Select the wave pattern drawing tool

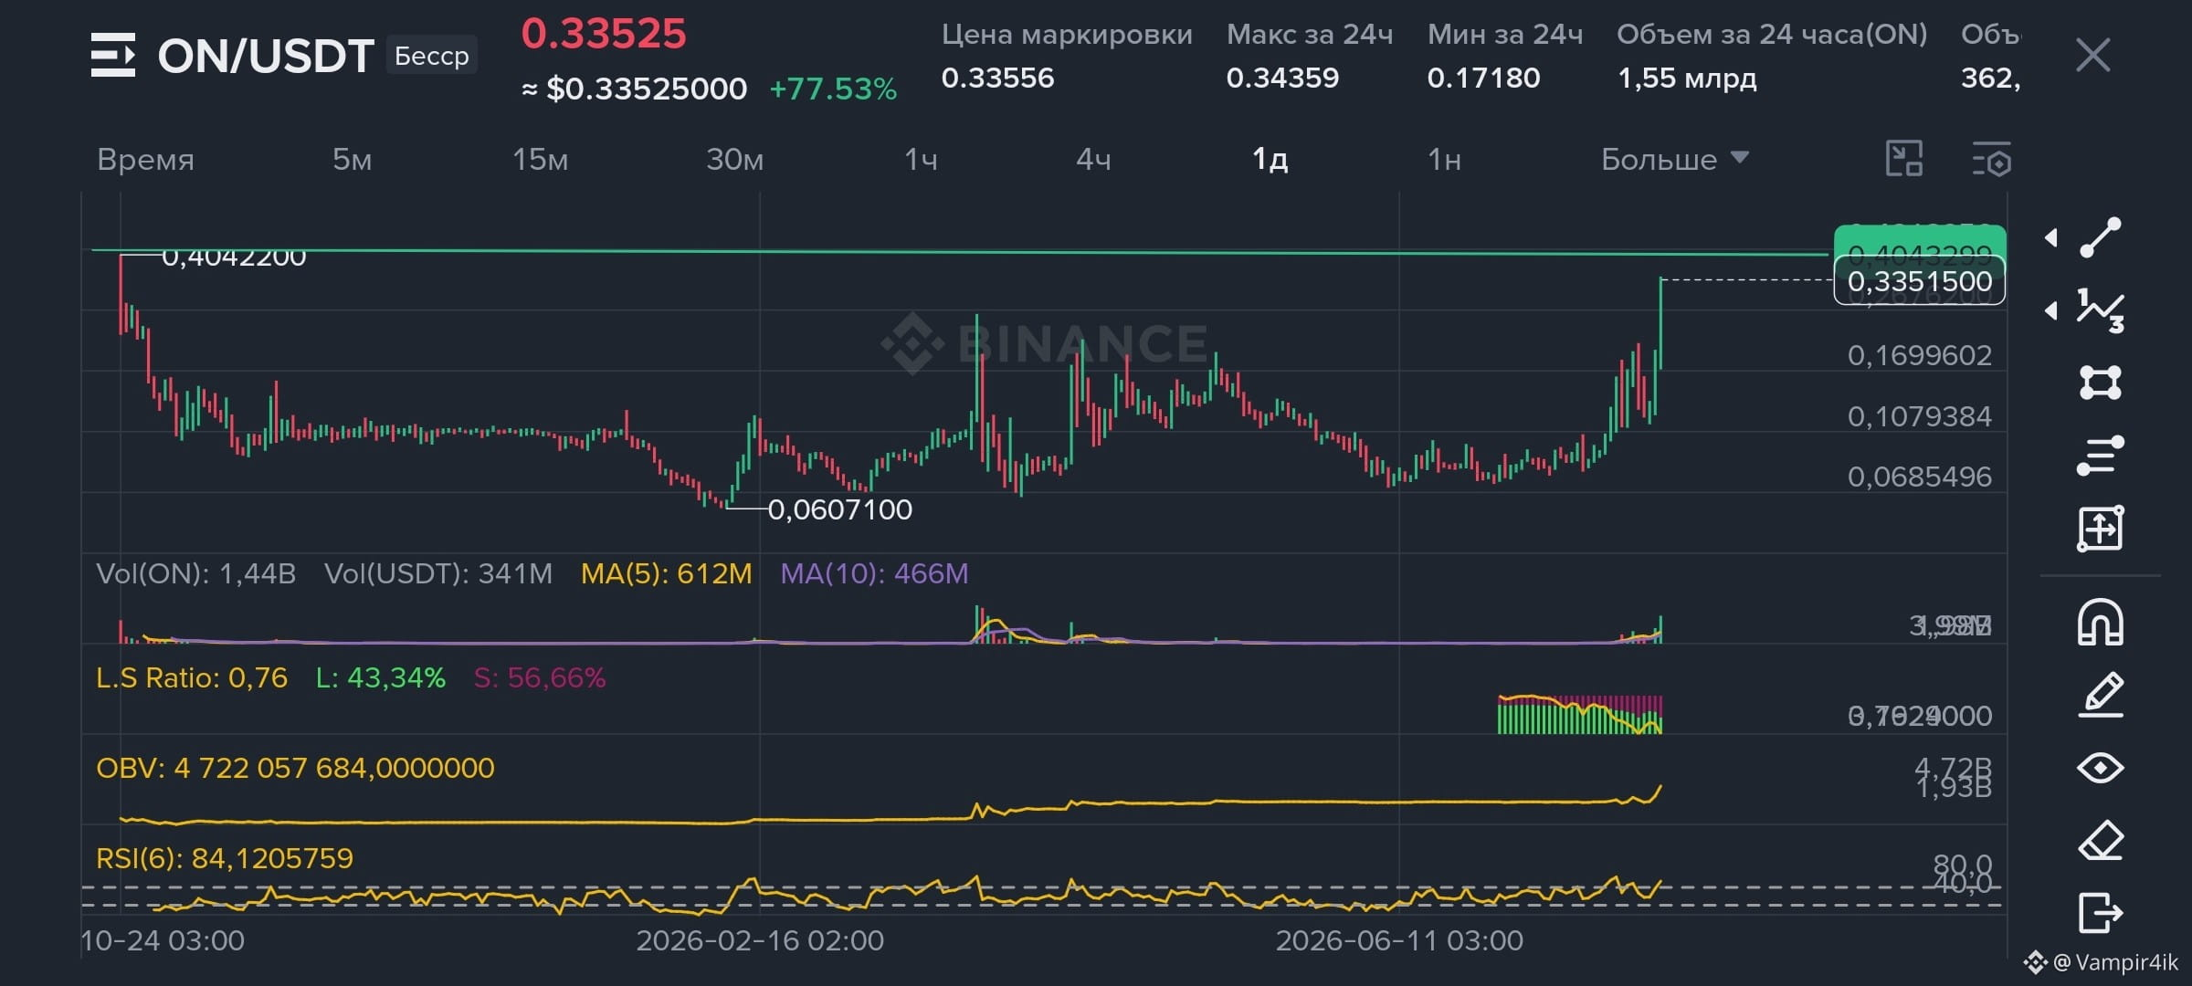coord(2100,310)
